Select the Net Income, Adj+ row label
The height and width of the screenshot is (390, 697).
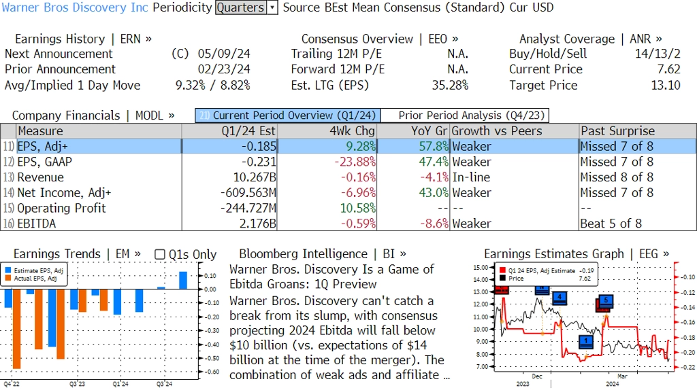point(64,193)
